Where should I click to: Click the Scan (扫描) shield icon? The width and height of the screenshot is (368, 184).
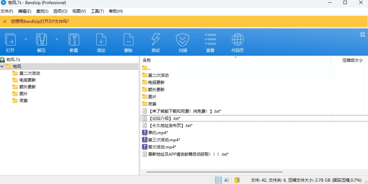183,40
